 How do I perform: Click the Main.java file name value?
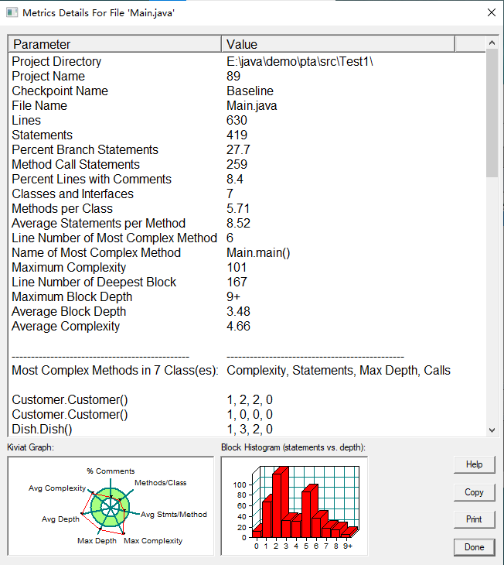point(252,106)
